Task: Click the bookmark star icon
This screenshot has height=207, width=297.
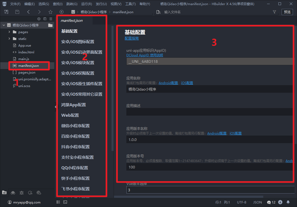Action: point(50,12)
